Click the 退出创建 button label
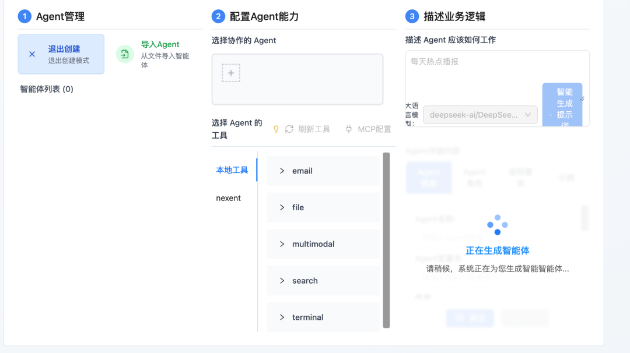This screenshot has width=630, height=353. pyautogui.click(x=64, y=49)
